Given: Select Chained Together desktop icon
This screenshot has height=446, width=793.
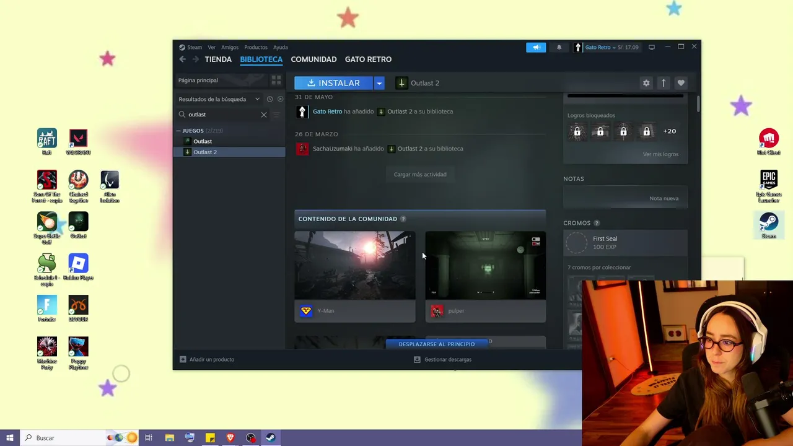Looking at the screenshot, I should point(78,186).
